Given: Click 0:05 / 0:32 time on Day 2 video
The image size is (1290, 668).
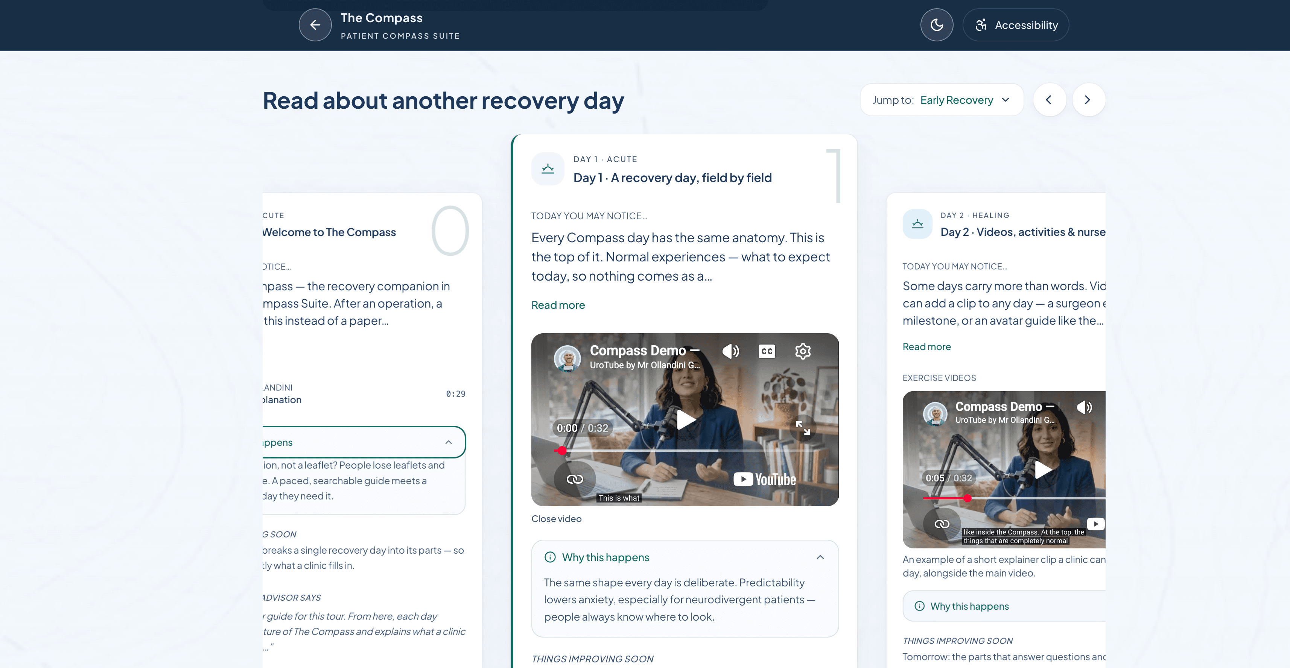Looking at the screenshot, I should point(948,478).
